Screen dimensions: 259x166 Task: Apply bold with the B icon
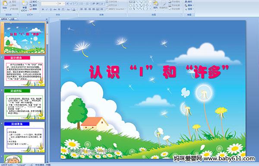pyautogui.click(x=43, y=9)
